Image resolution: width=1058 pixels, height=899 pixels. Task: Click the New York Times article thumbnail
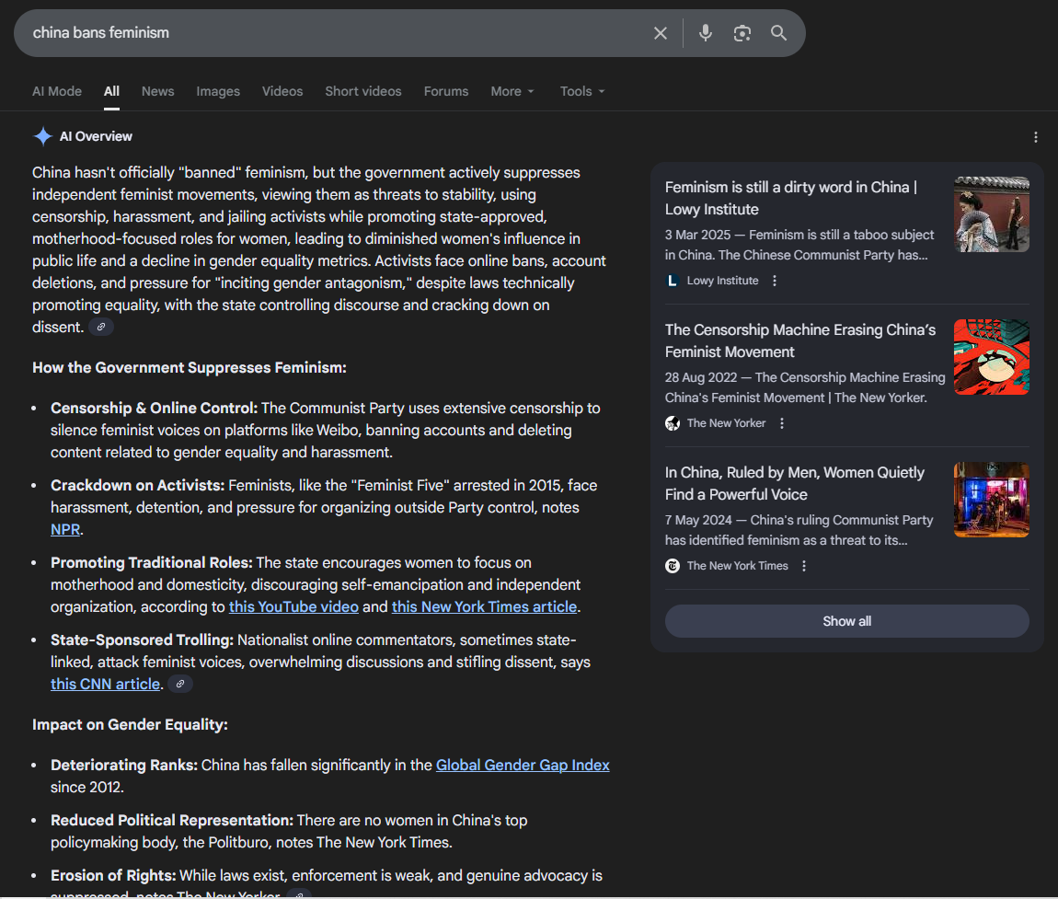point(991,500)
